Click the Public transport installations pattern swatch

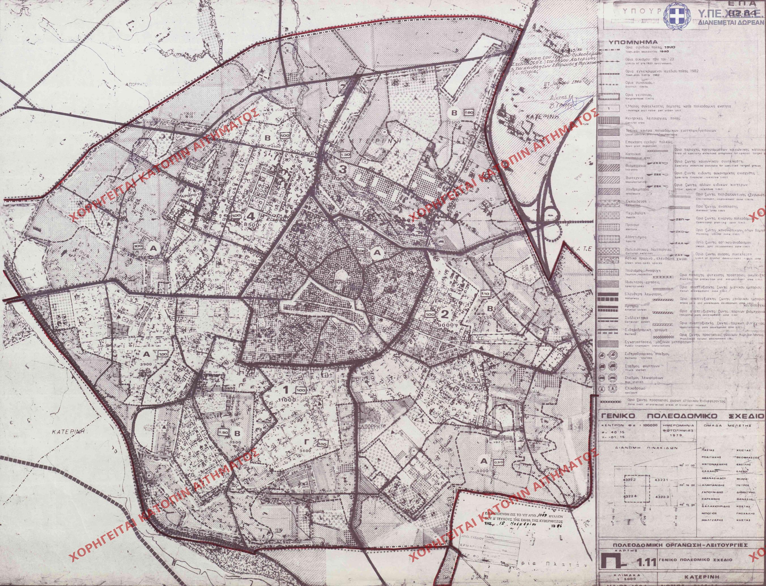click(x=609, y=344)
